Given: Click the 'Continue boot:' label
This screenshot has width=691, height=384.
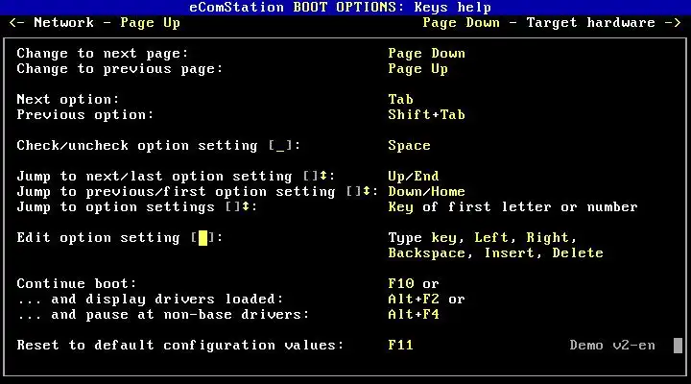Looking at the screenshot, I should (x=77, y=283).
